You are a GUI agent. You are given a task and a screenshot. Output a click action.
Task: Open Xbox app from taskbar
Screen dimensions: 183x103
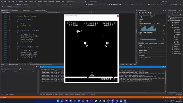point(96,101)
